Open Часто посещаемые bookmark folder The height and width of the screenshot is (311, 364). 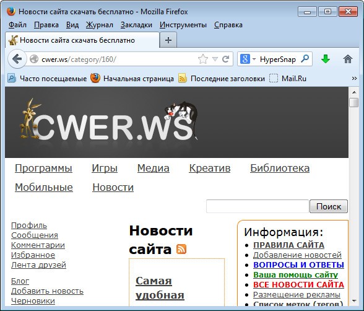point(47,78)
